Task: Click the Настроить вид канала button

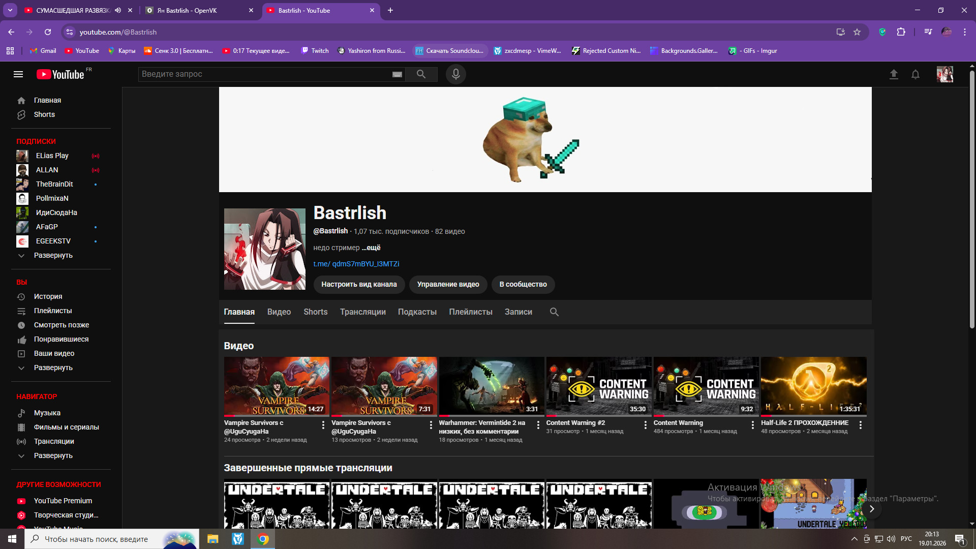Action: click(359, 284)
